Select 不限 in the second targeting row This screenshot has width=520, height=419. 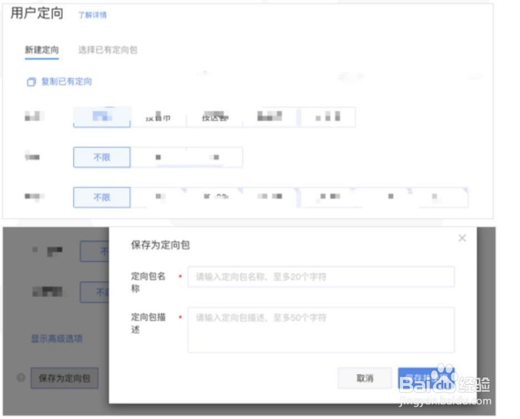101,157
